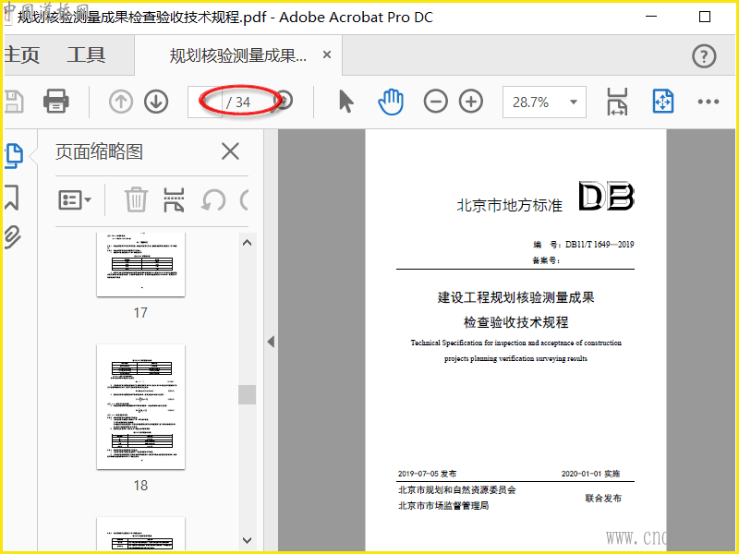Image resolution: width=739 pixels, height=554 pixels.
Task: Zoom in with plus button
Action: (471, 102)
